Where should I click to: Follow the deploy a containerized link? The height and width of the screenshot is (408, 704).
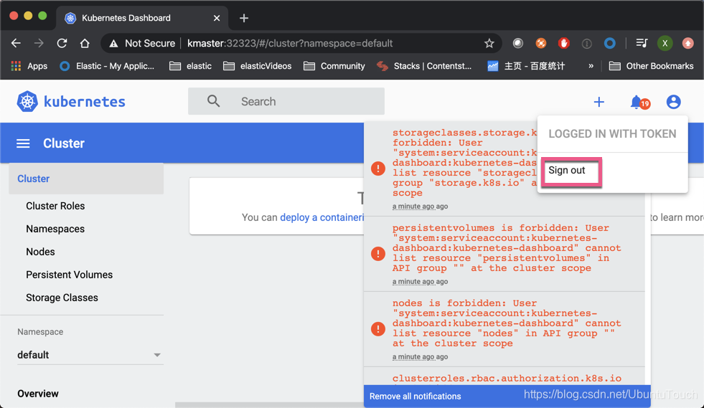pos(322,218)
